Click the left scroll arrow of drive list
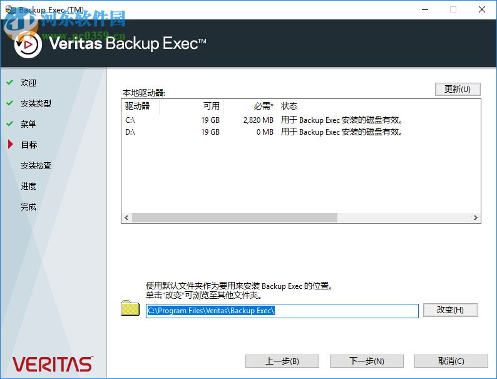The image size is (497, 379). 126,217
